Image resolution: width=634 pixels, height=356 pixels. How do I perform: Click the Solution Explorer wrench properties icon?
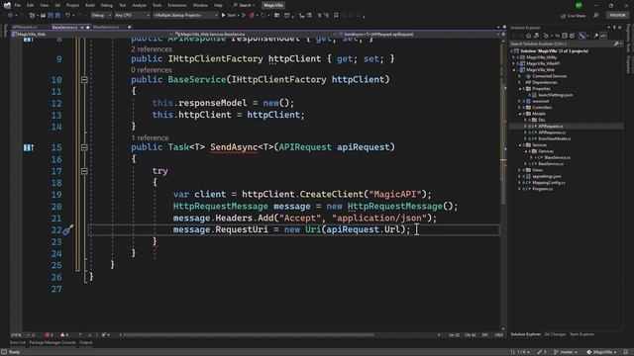tap(595, 36)
